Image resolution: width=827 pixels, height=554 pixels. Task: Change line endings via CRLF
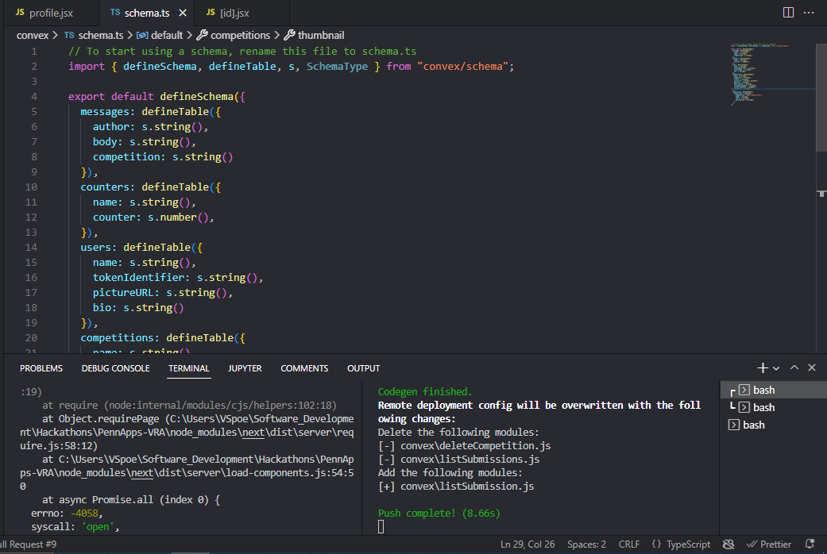tap(628, 544)
